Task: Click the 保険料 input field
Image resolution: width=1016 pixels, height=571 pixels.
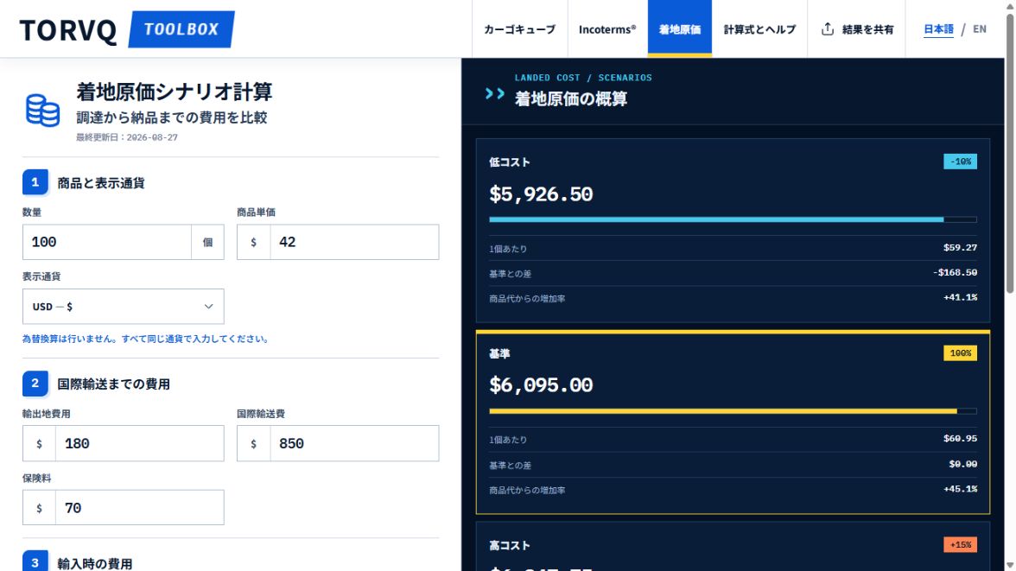Action: 139,507
